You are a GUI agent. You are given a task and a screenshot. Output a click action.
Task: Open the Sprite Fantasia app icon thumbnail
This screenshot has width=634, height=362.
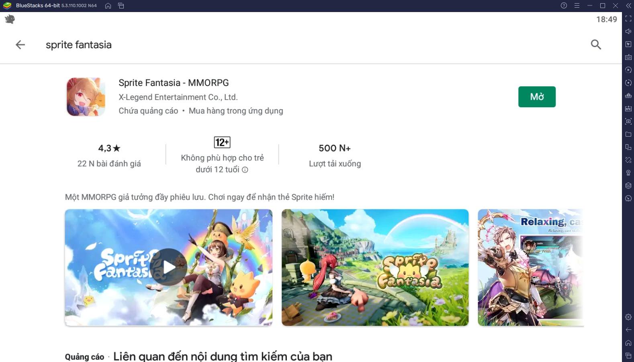[86, 97]
